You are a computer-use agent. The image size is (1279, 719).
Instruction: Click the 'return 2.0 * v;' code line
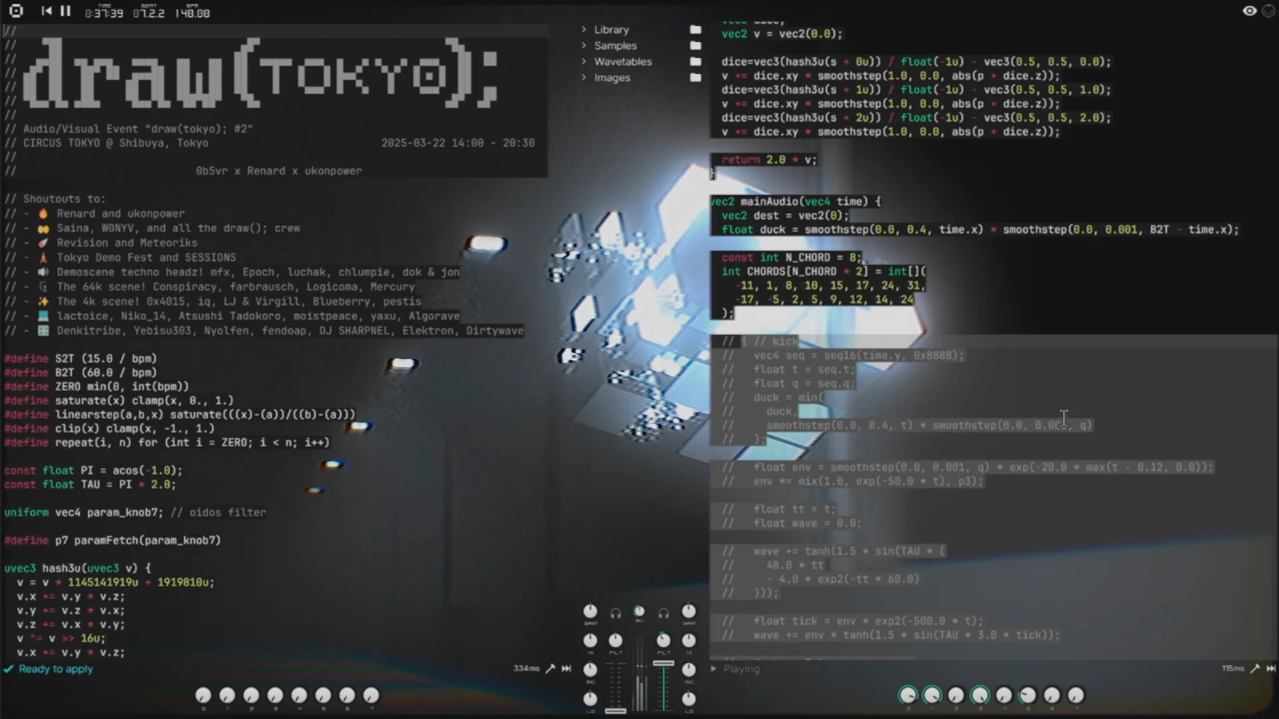(769, 160)
